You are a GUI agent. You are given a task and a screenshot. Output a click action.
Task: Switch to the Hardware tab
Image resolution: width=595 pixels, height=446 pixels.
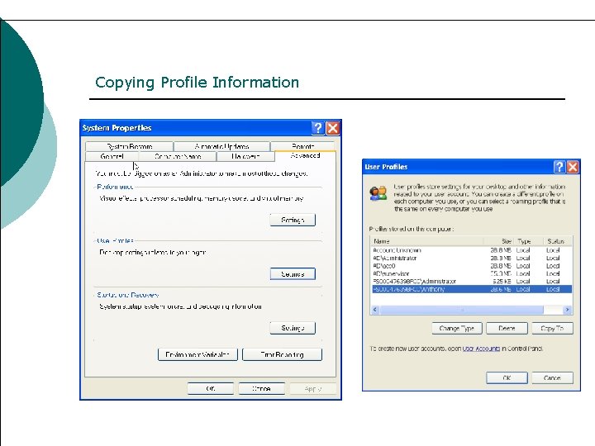pyautogui.click(x=245, y=156)
